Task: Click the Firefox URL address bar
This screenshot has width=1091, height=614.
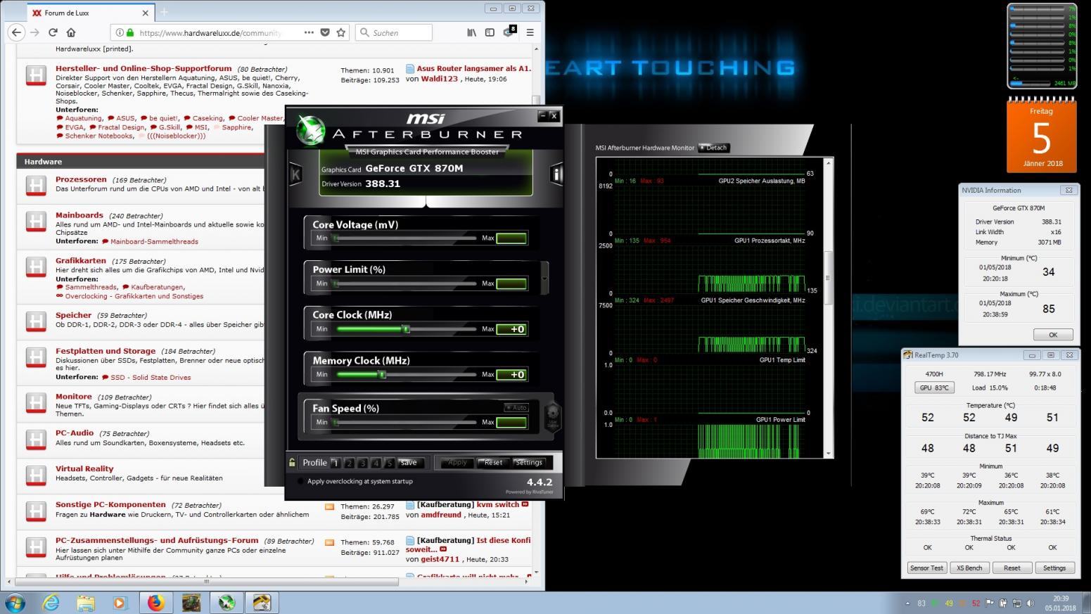Action: (x=211, y=32)
